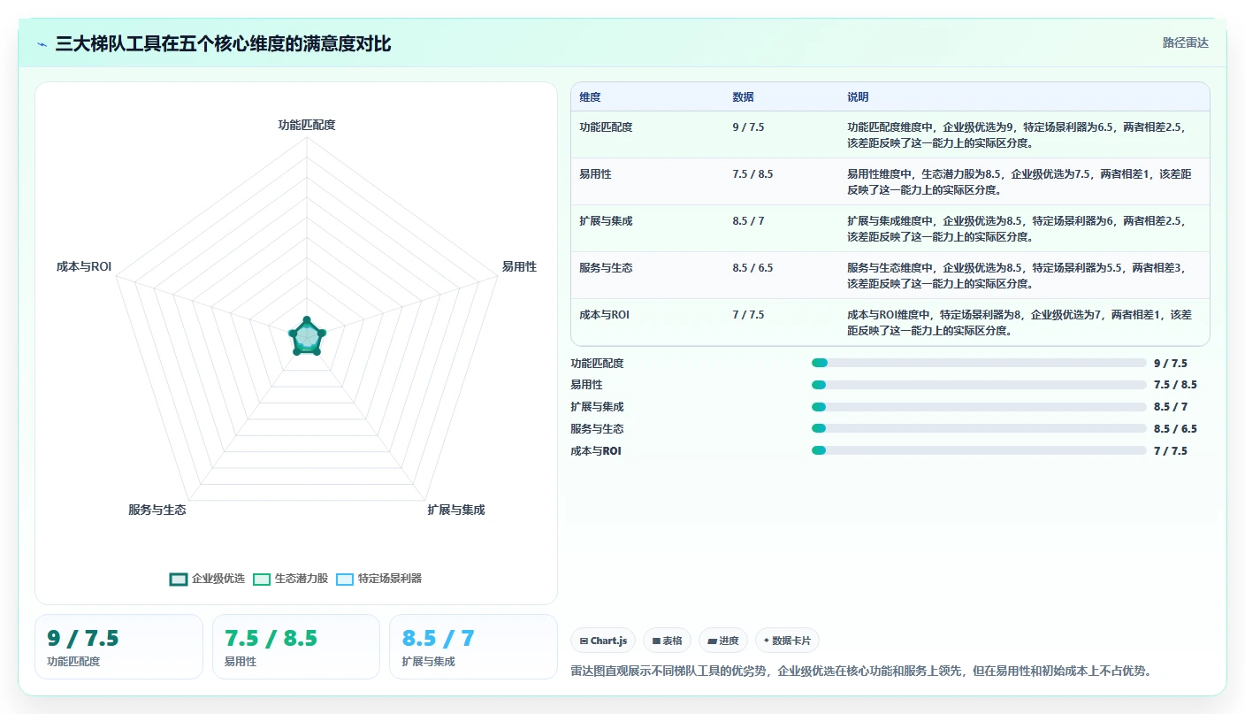Click the 服务与生态 label in the progress list
Image resolution: width=1245 pixels, height=714 pixels.
pos(597,429)
